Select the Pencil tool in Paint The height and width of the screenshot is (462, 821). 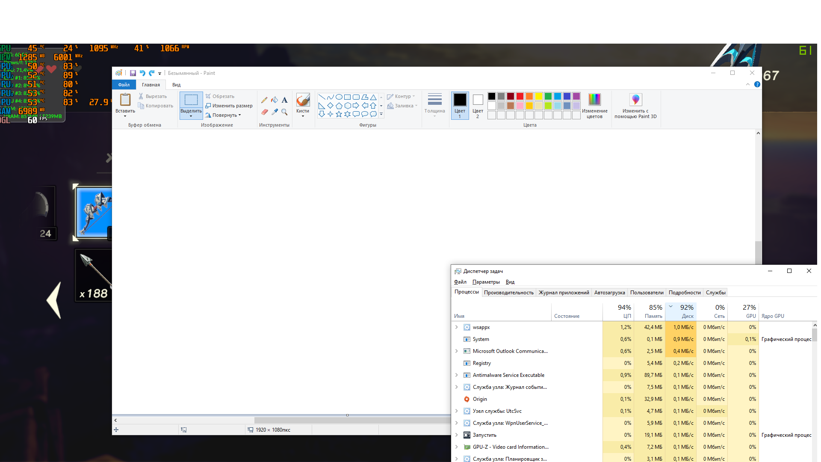[x=264, y=100]
